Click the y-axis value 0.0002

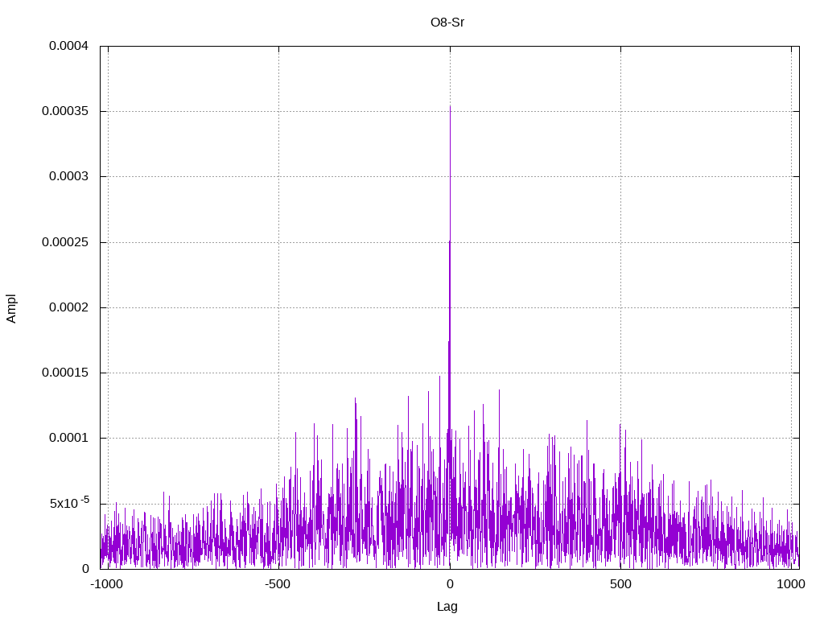(69, 307)
